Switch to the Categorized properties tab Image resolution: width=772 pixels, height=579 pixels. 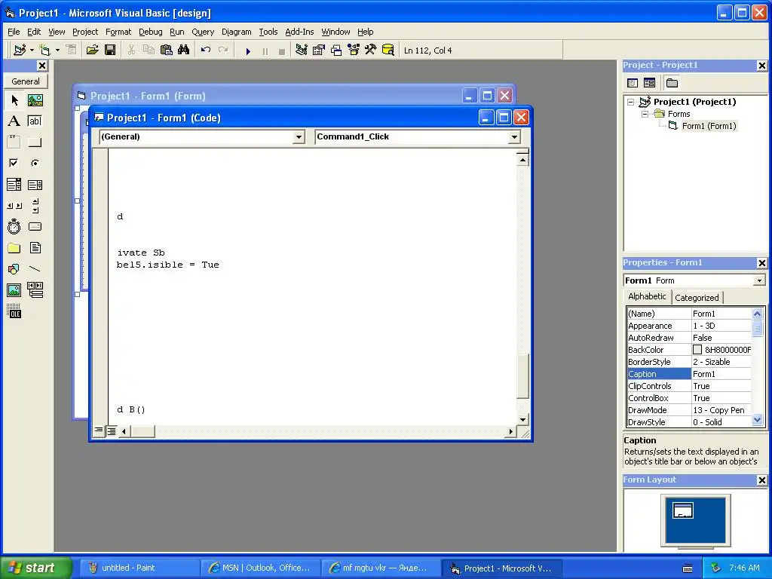click(697, 297)
